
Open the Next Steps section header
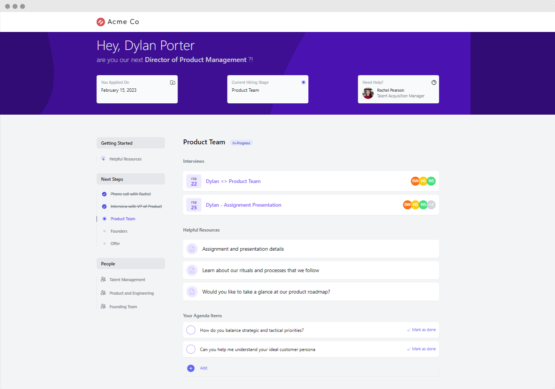click(x=131, y=179)
